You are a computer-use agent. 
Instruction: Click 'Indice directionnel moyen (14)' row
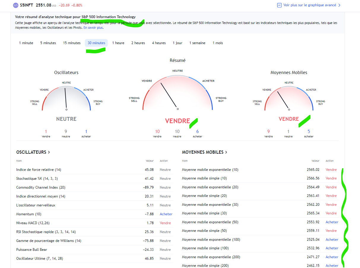pyautogui.click(x=95, y=196)
